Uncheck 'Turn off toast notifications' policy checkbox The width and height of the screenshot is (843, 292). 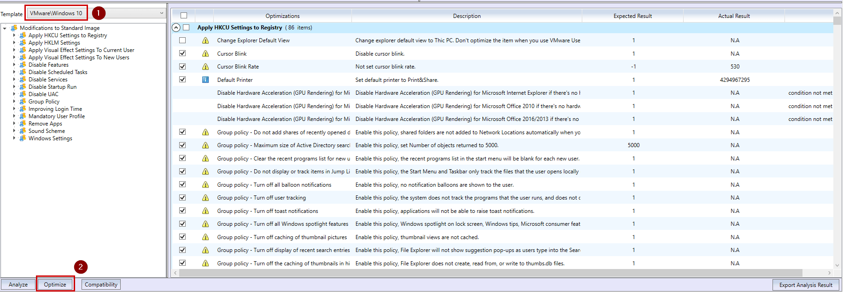[182, 211]
